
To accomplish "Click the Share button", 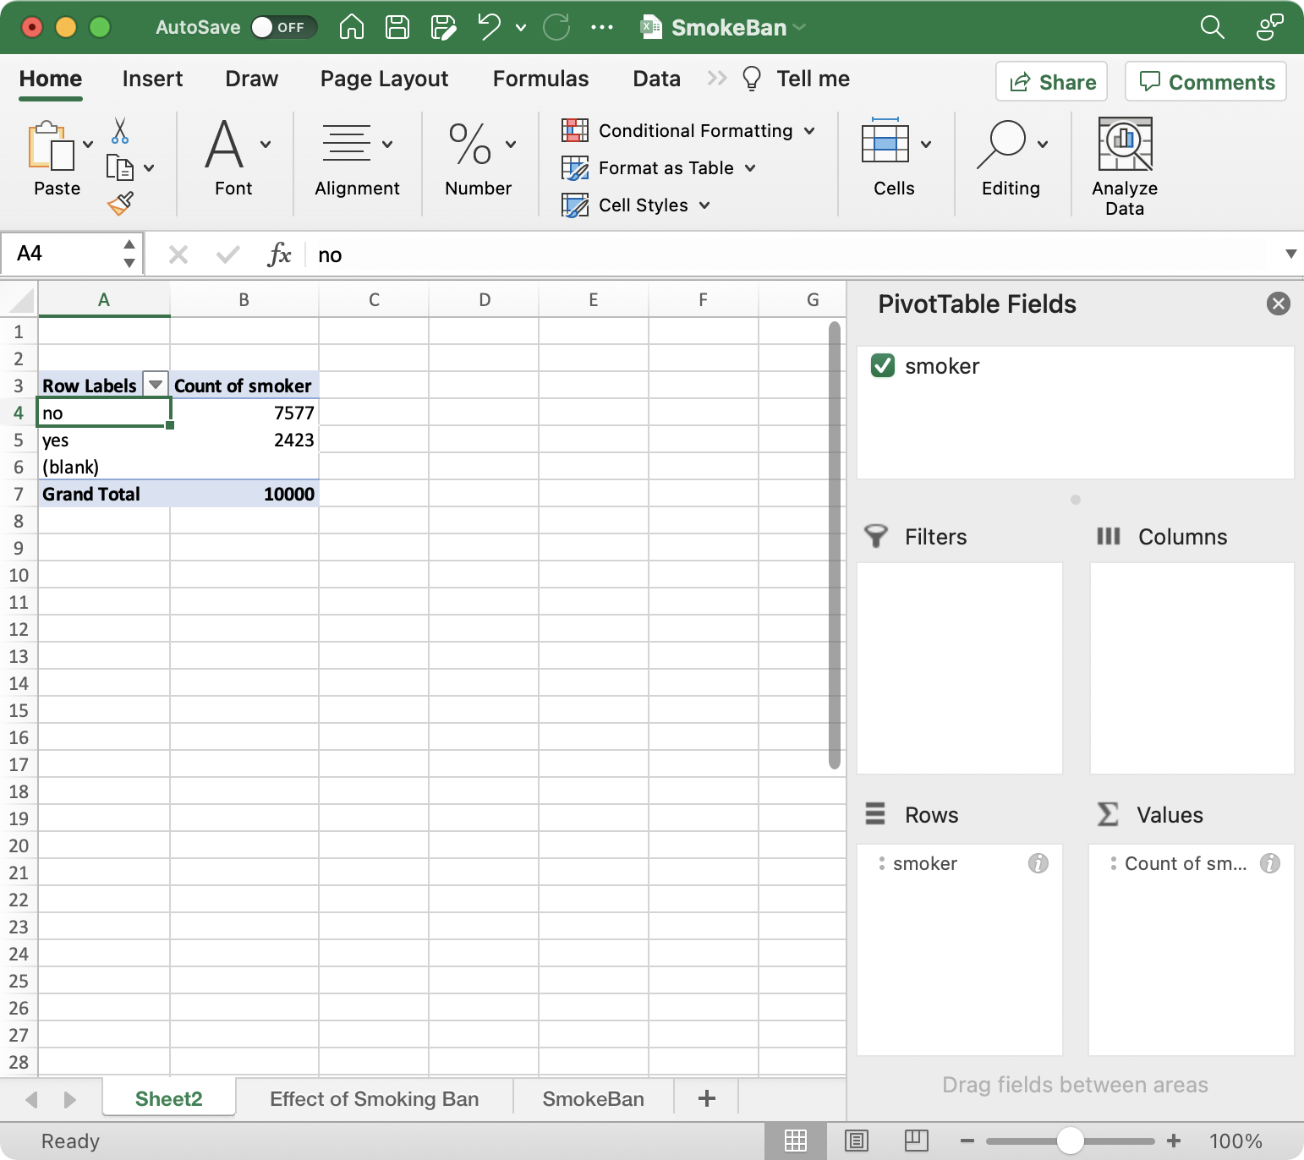I will coord(1052,82).
